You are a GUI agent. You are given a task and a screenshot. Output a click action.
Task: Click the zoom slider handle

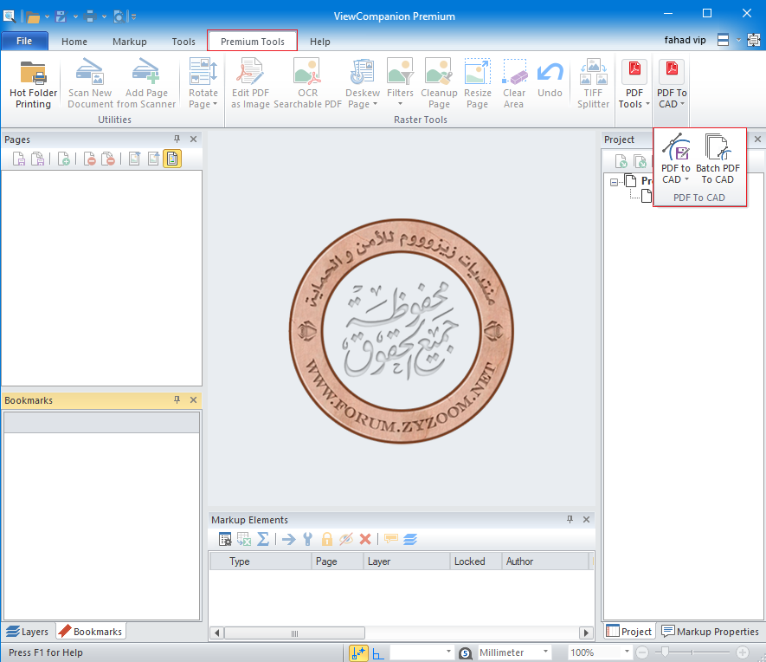[665, 652]
